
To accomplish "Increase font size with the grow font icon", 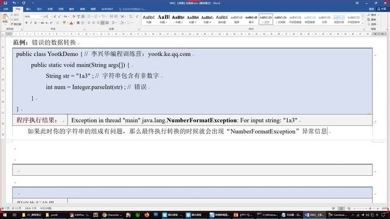I will pyautogui.click(x=54, y=16).
